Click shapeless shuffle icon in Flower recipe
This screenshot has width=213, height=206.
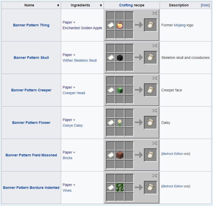[155, 111]
